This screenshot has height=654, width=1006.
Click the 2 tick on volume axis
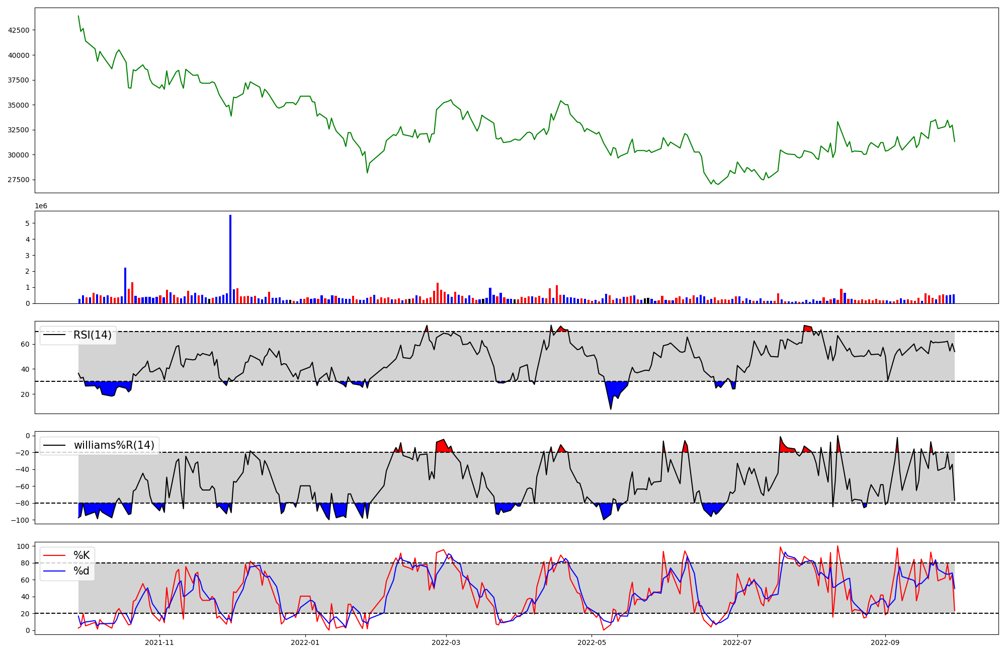[x=28, y=272]
